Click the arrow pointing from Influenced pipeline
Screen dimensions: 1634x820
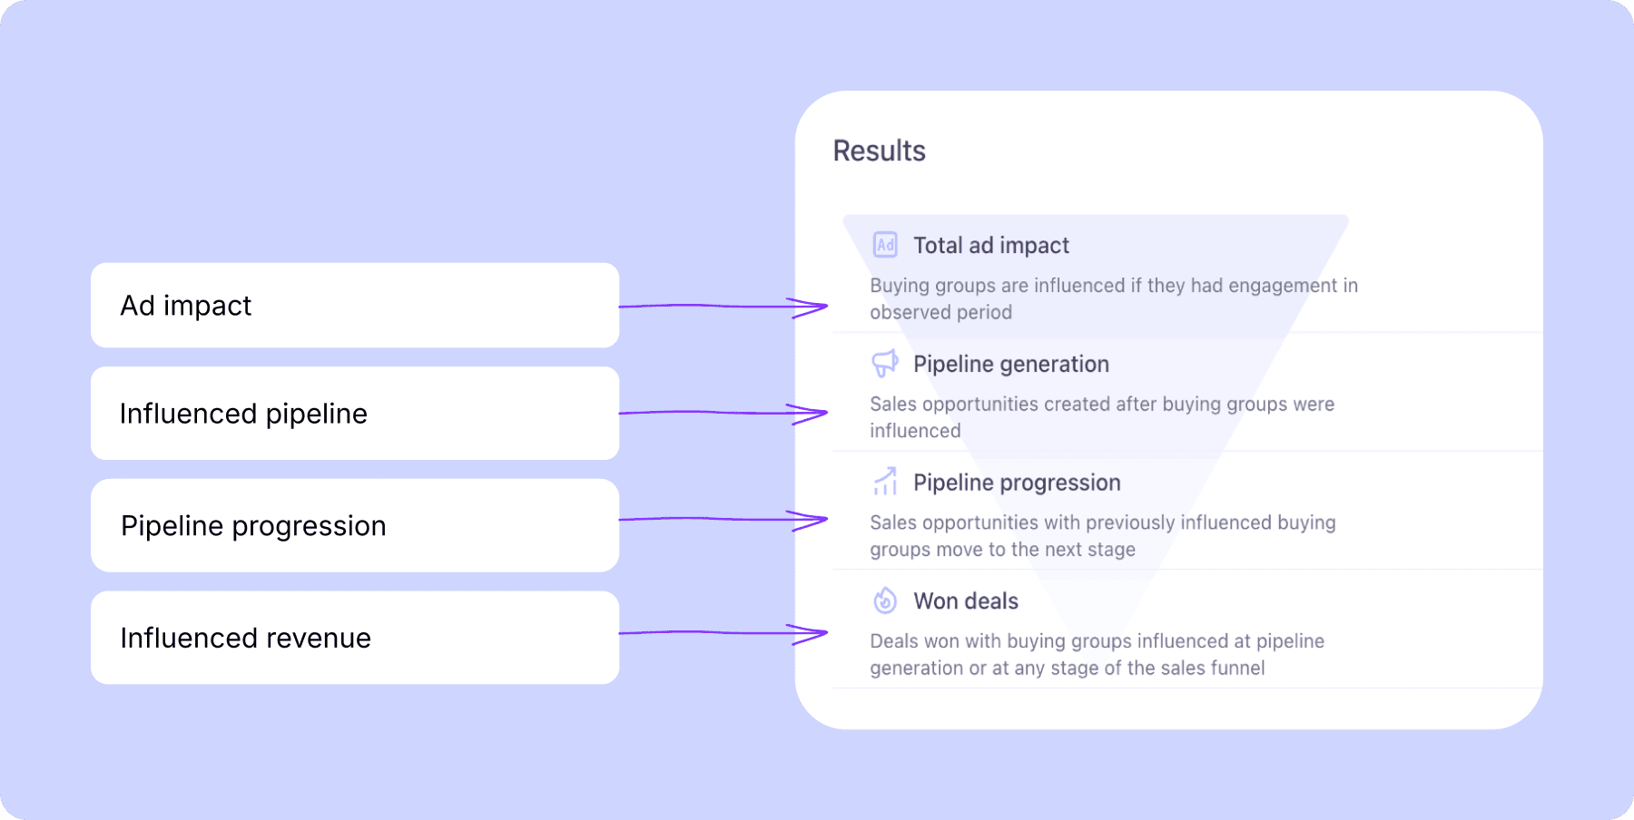pyautogui.click(x=723, y=414)
